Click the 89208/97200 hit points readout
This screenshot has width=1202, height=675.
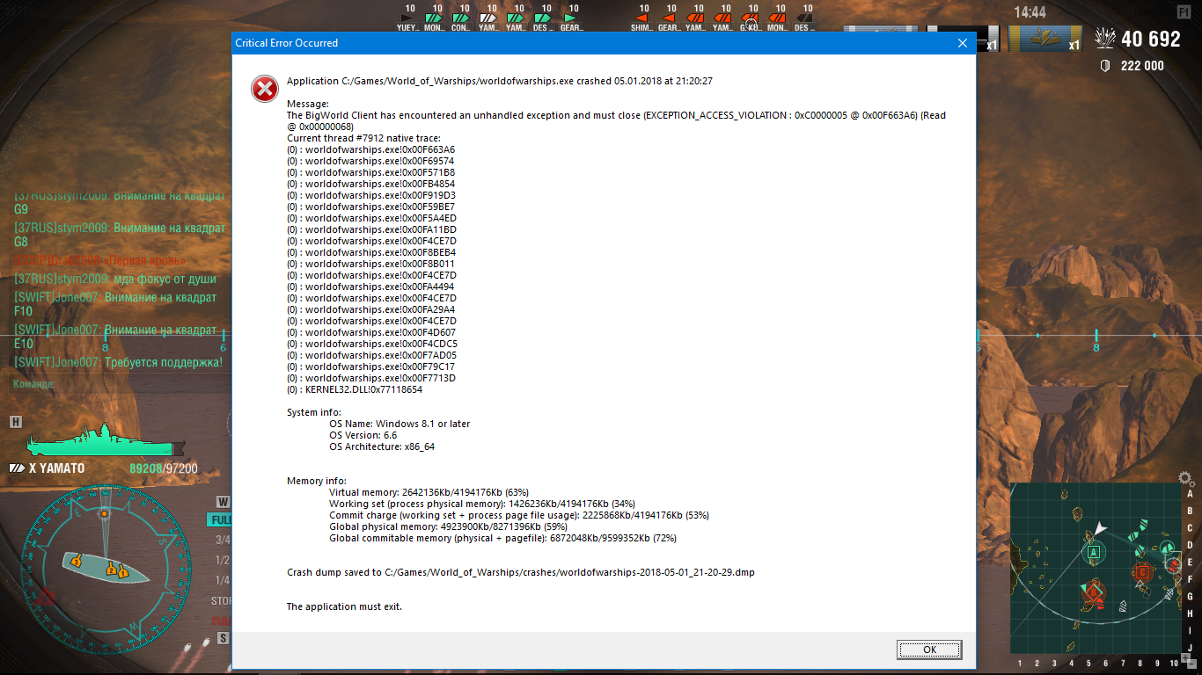(x=164, y=468)
